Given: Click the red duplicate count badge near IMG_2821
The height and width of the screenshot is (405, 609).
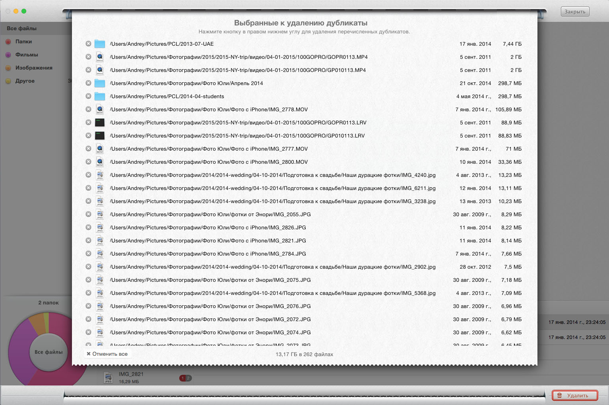Looking at the screenshot, I should 183,378.
